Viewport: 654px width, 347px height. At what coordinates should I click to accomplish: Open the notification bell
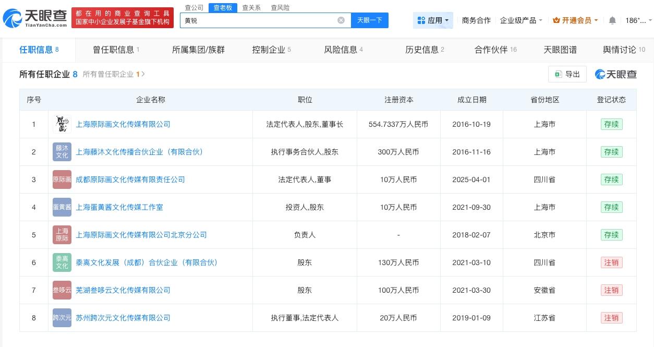tap(612, 20)
